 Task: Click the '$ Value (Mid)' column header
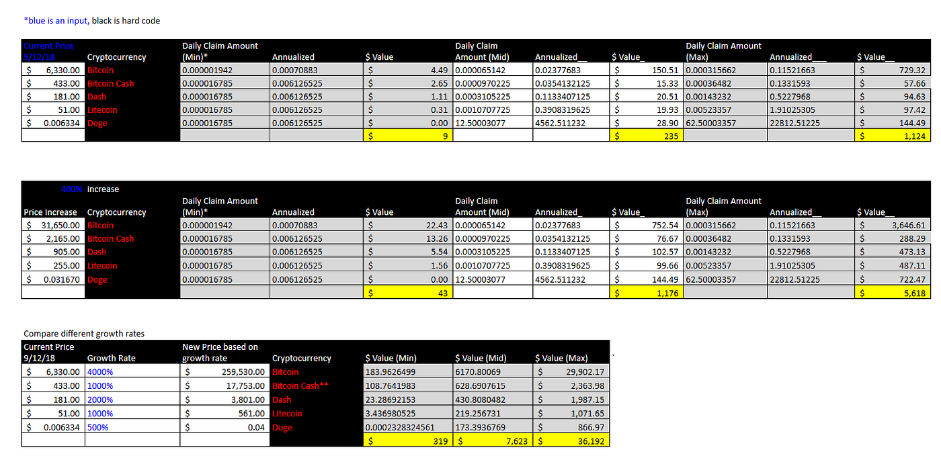coord(481,358)
